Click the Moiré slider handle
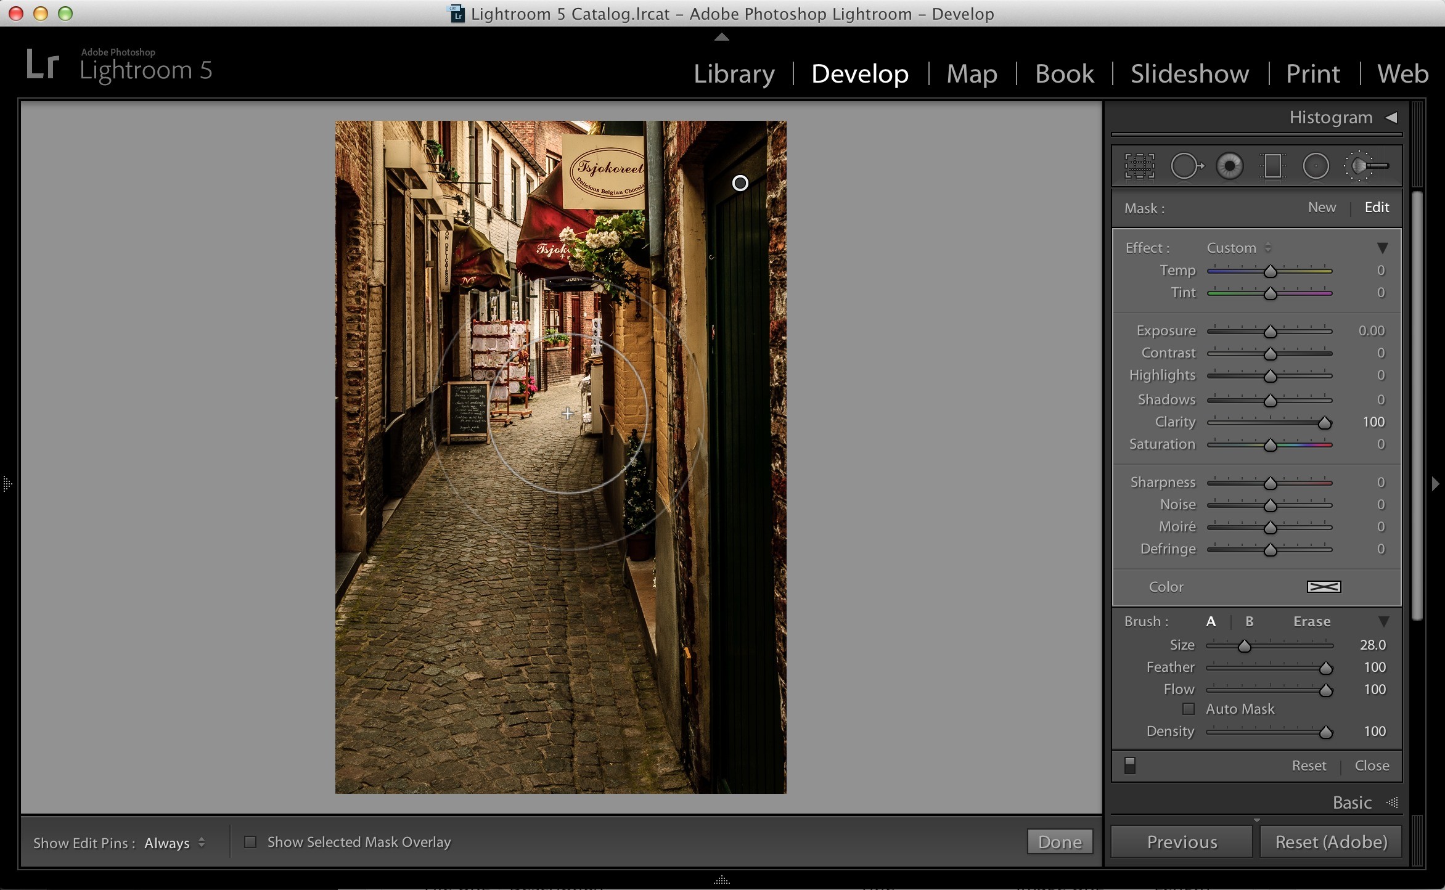Viewport: 1445px width, 890px height. click(x=1270, y=528)
